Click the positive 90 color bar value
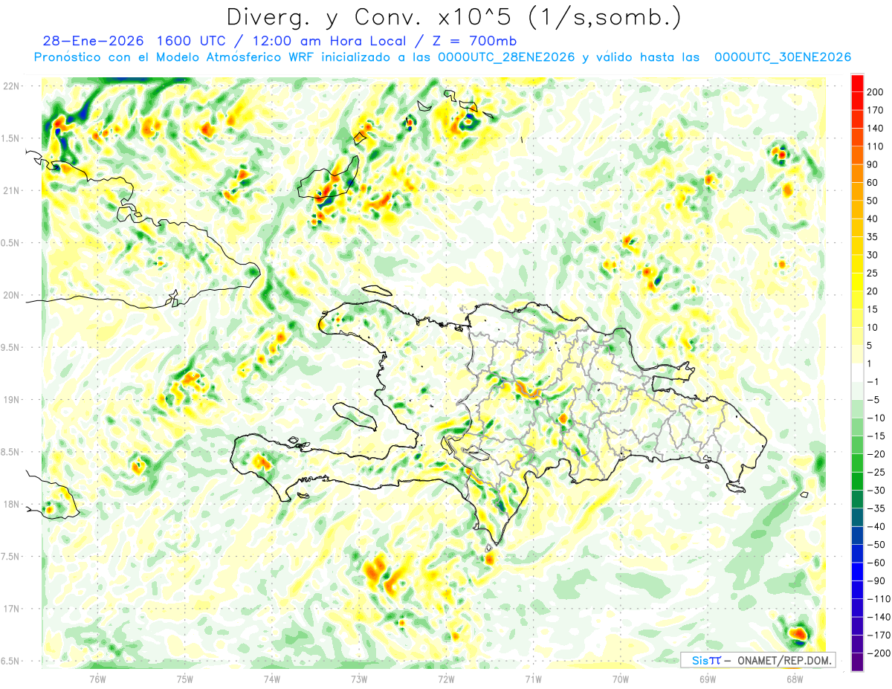This screenshot has width=892, height=689. [x=873, y=164]
